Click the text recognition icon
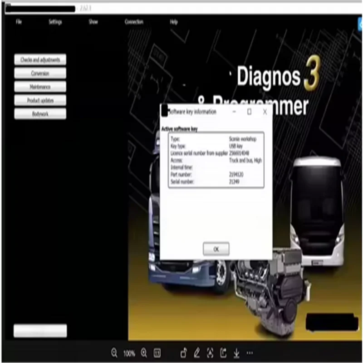 (210, 353)
